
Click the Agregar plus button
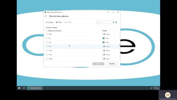(50, 22)
